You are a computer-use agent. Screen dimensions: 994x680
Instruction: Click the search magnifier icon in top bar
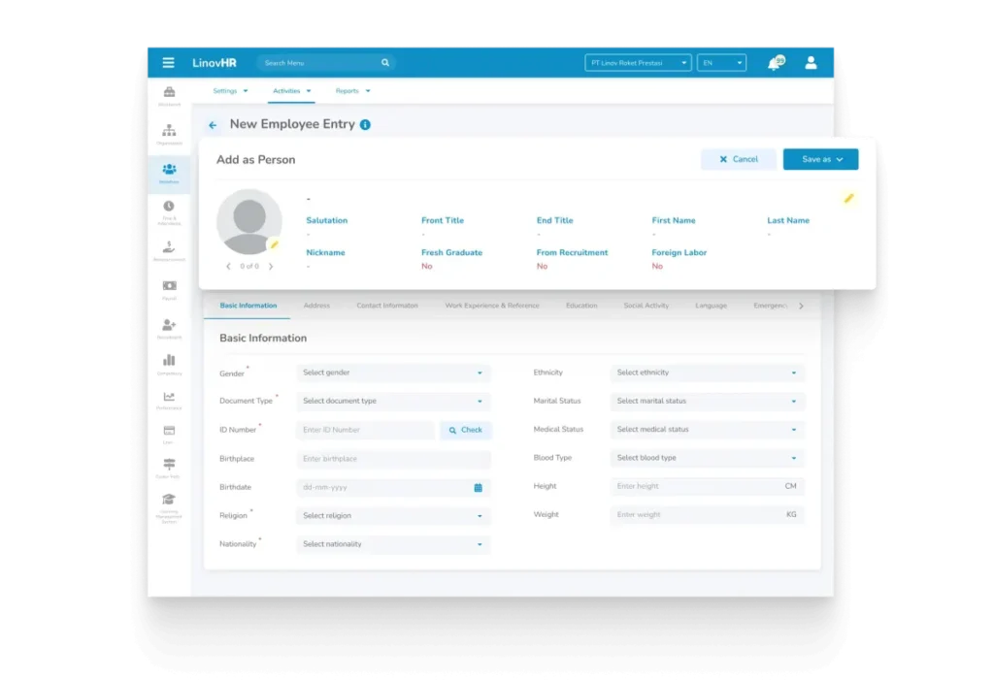(x=384, y=63)
